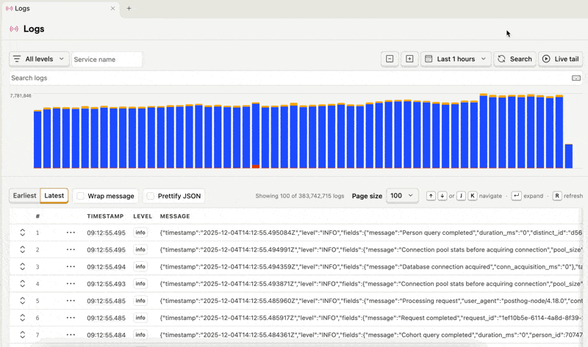Image resolution: width=588 pixels, height=347 pixels.
Task: Enable the Prettify JSON checkbox
Action: coord(151,196)
